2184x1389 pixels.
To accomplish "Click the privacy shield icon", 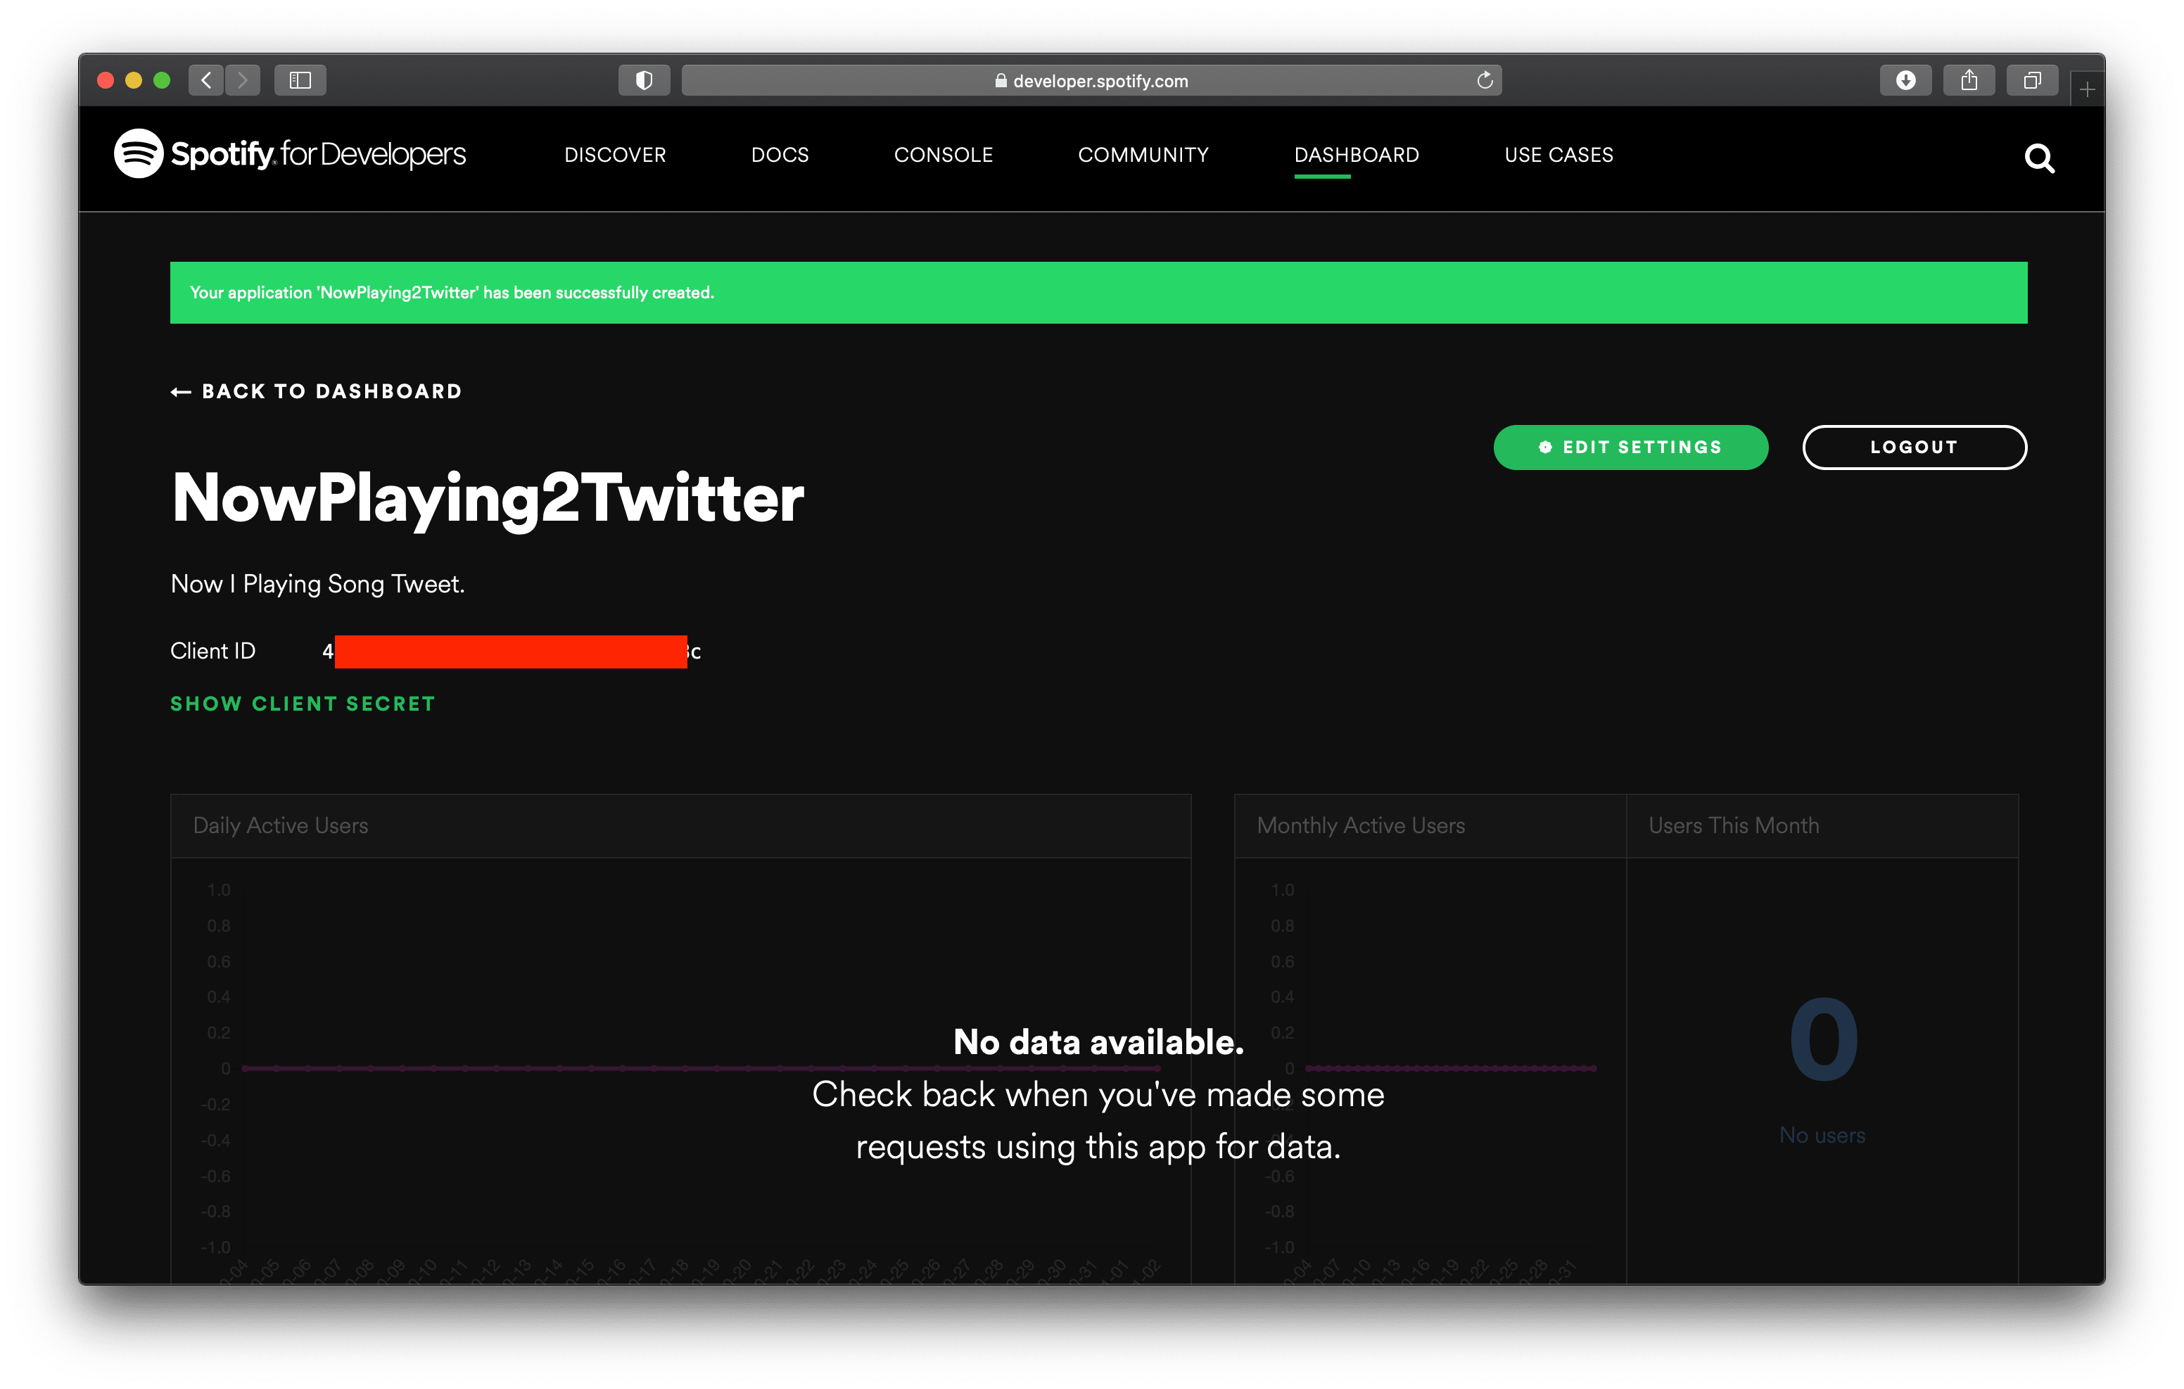I will pos(644,80).
